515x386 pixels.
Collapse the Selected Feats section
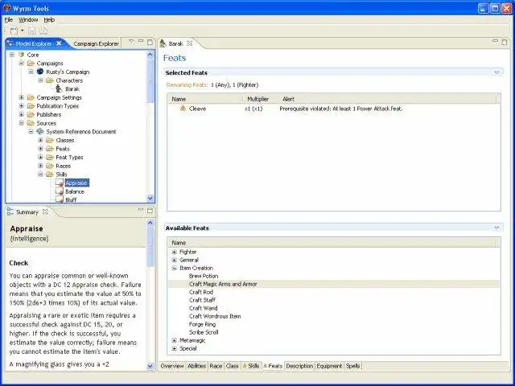496,72
